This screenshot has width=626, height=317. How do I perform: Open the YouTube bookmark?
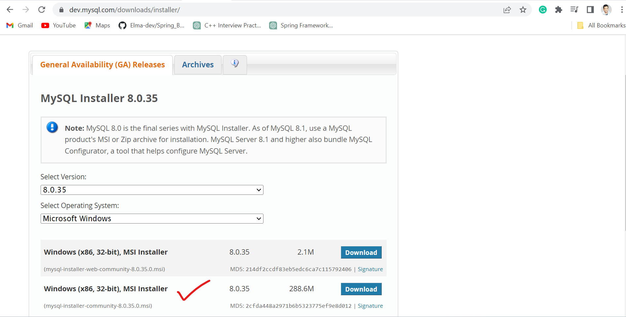tap(58, 25)
